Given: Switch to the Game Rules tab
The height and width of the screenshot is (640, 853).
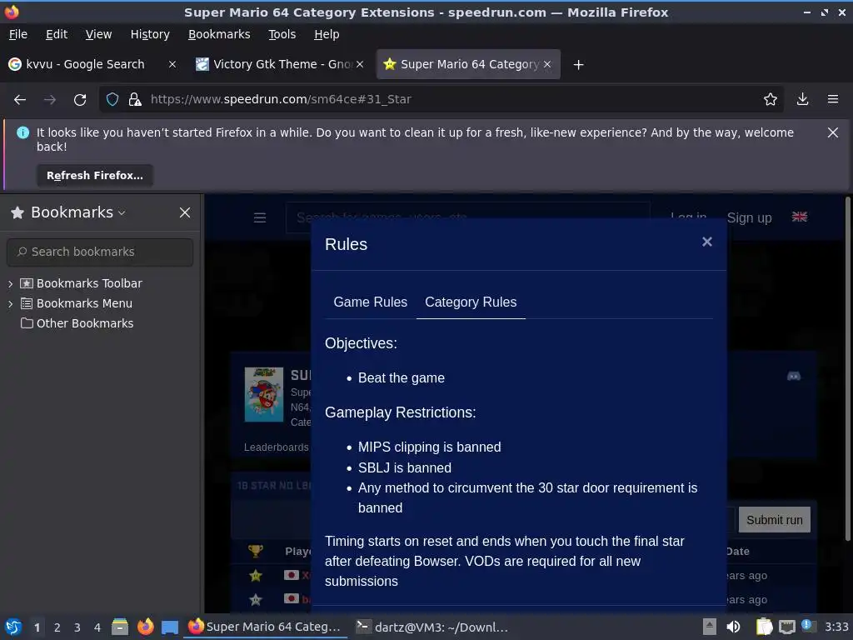Looking at the screenshot, I should [370, 302].
